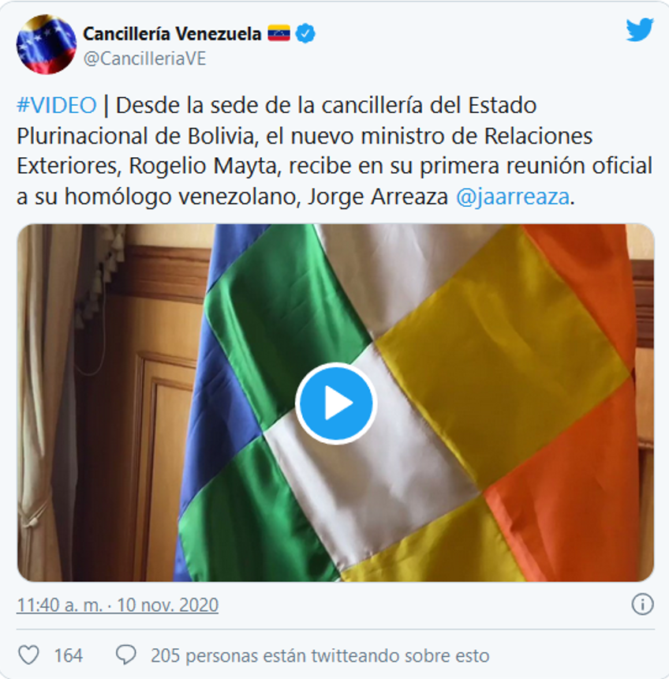Open the @jaarreaza mention
The image size is (669, 679).
click(513, 197)
